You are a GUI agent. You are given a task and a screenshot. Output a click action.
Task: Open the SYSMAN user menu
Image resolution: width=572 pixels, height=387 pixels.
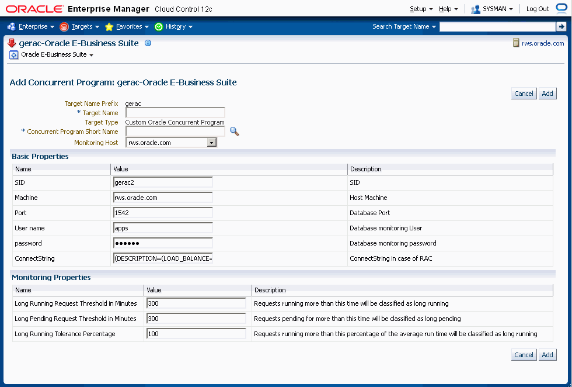click(x=497, y=9)
